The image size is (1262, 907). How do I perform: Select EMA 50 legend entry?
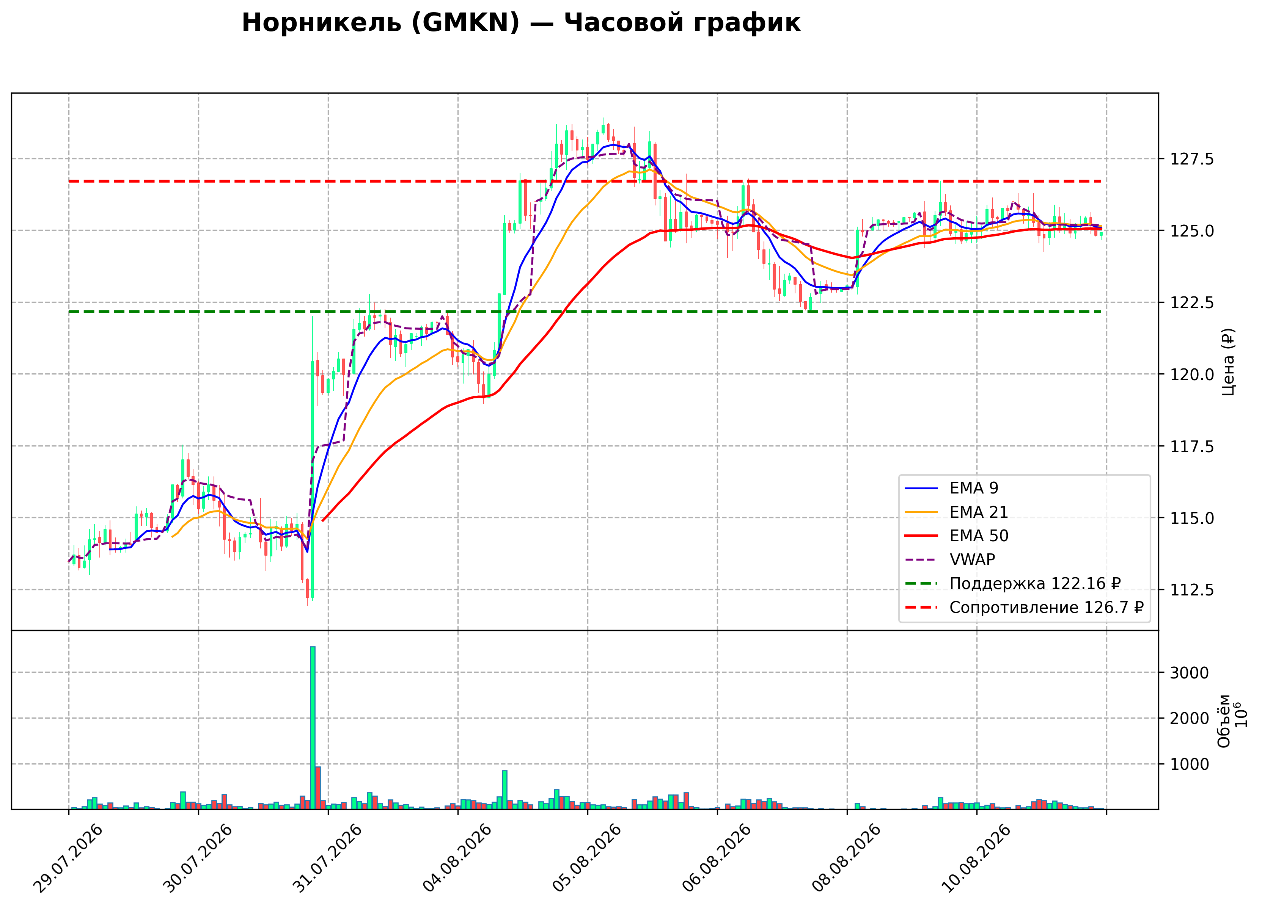tap(957, 536)
